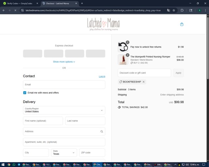Open the shopping bag cart icon
Viewport: 209px width, 167px height.
pos(182,24)
